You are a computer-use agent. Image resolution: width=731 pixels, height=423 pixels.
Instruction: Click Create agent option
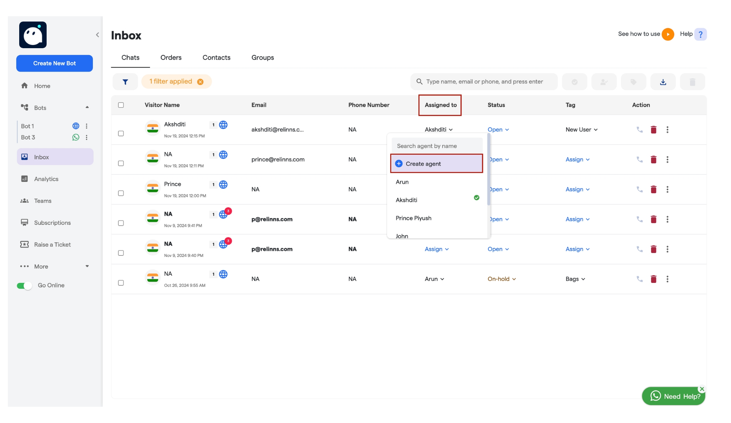coord(436,164)
